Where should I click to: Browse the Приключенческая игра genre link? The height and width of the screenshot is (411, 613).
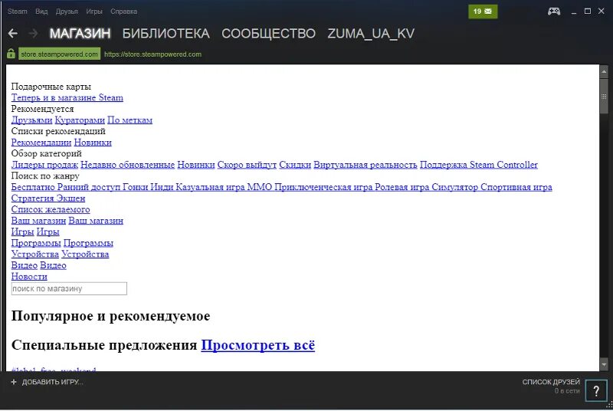(x=323, y=187)
